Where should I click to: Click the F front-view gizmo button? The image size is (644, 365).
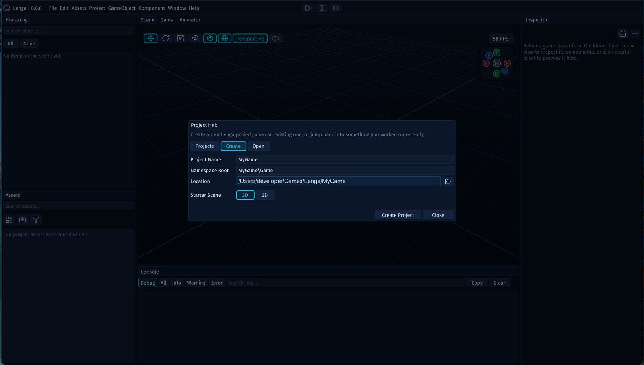click(x=489, y=56)
